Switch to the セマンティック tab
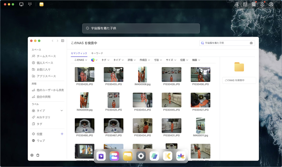282x167 pixels. pos(79,53)
